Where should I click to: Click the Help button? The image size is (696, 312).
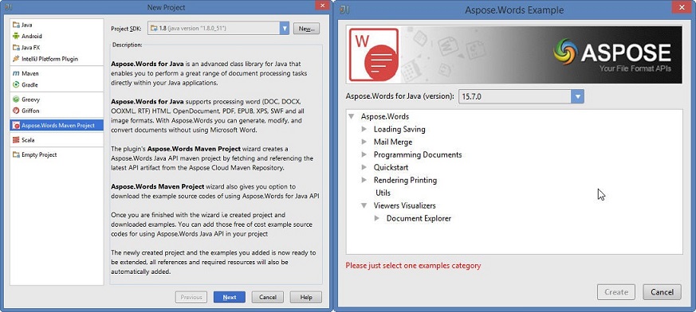(x=306, y=298)
